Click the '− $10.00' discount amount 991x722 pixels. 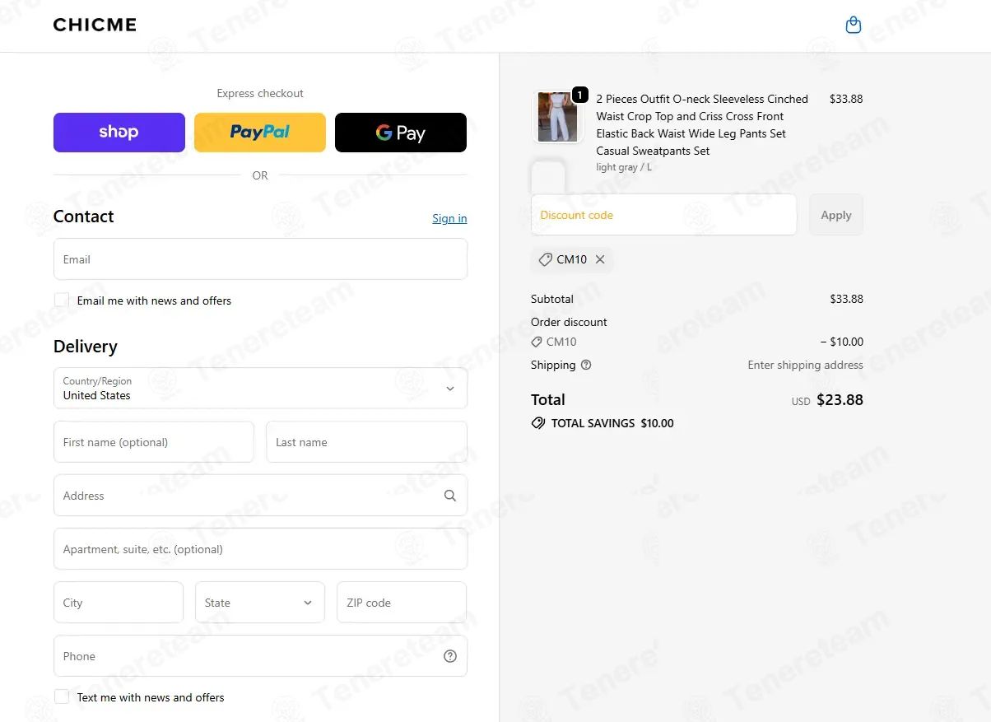coord(842,342)
